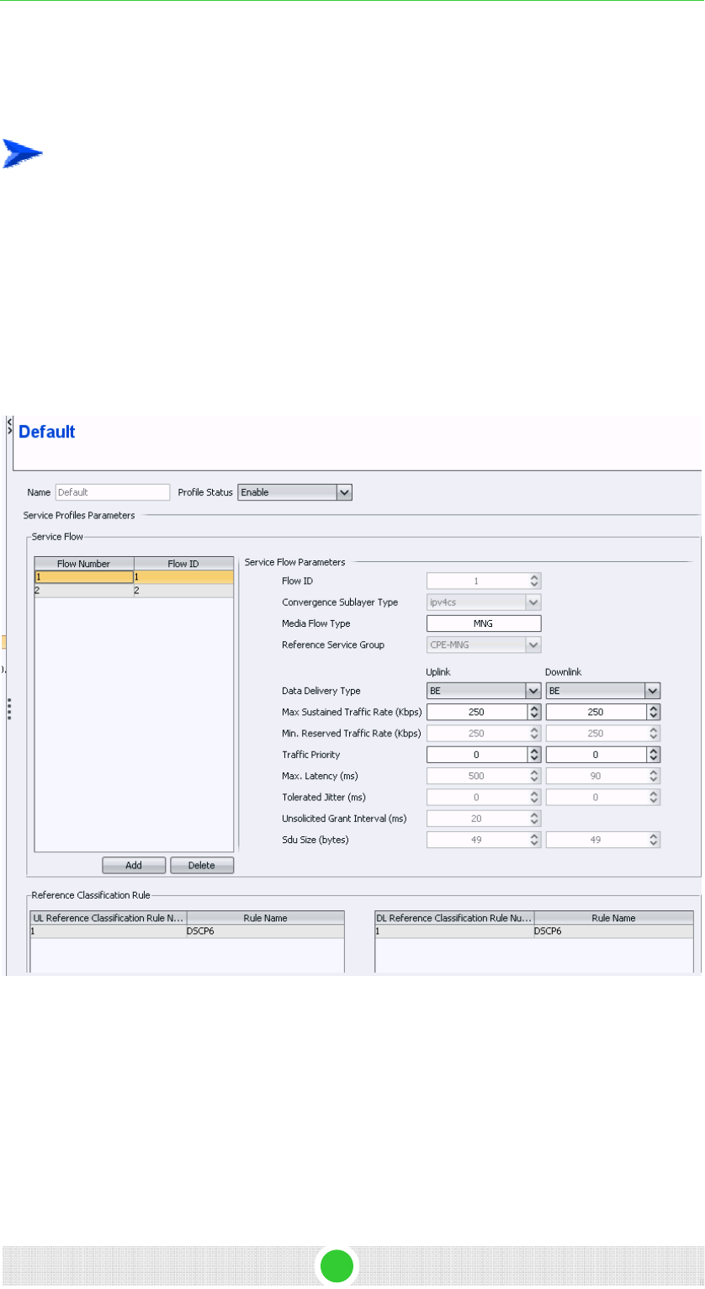Click Unsolicited Grant Interval value 20
The image size is (705, 1289).
point(476,818)
